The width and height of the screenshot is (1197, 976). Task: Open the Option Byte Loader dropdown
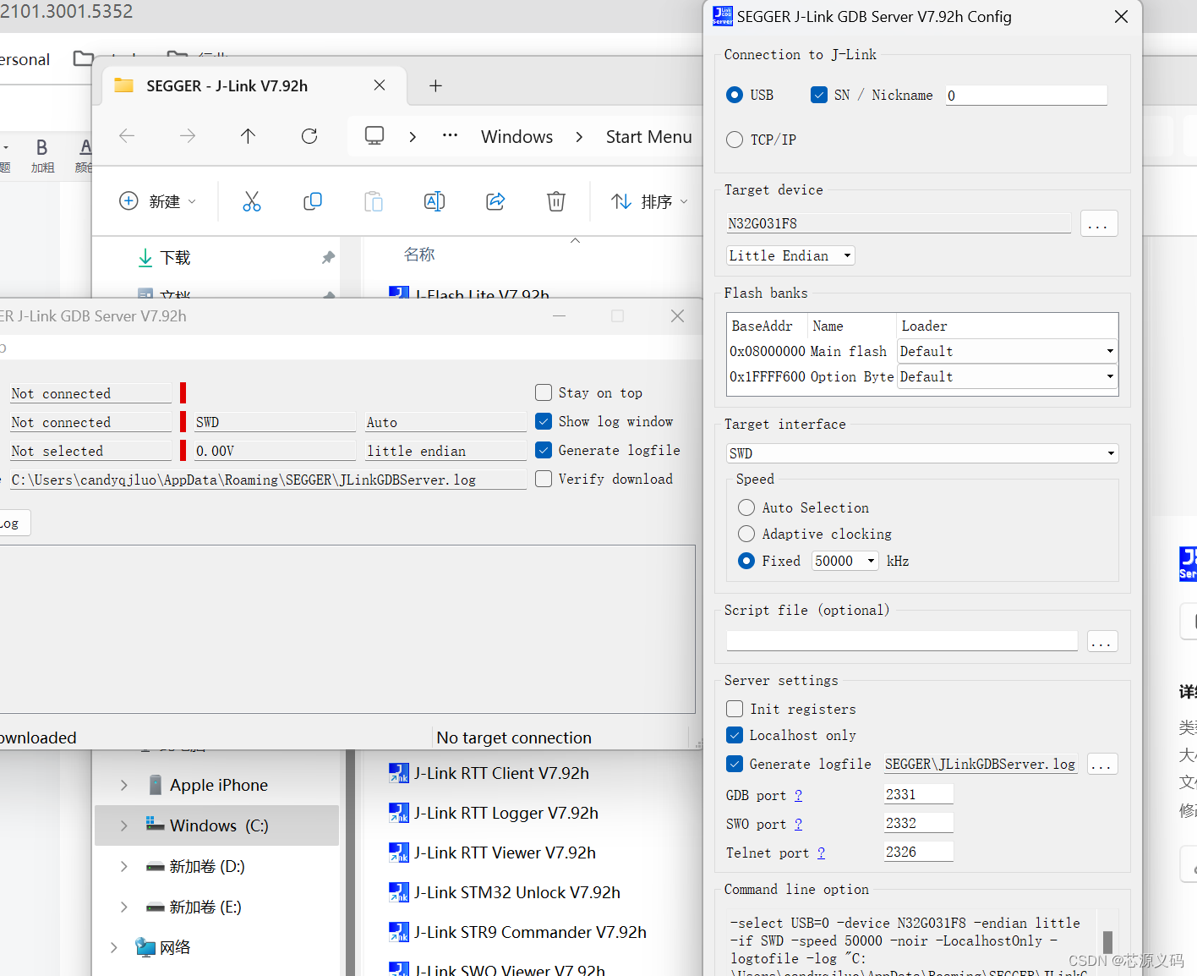(1008, 376)
